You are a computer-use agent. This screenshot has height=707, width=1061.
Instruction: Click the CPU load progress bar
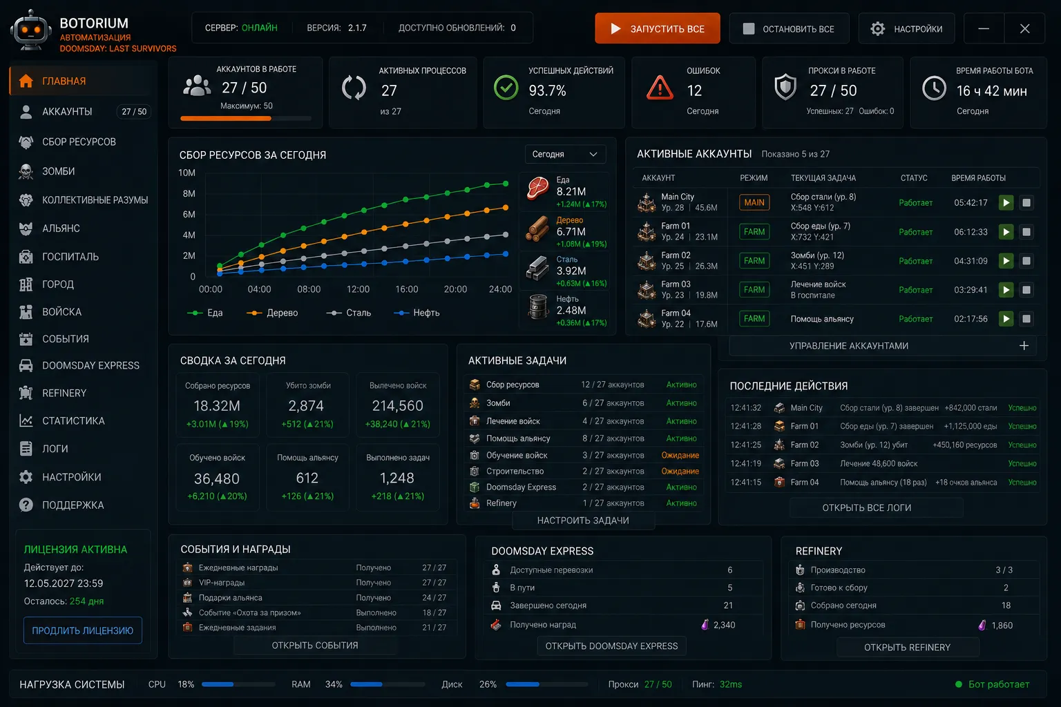238,684
